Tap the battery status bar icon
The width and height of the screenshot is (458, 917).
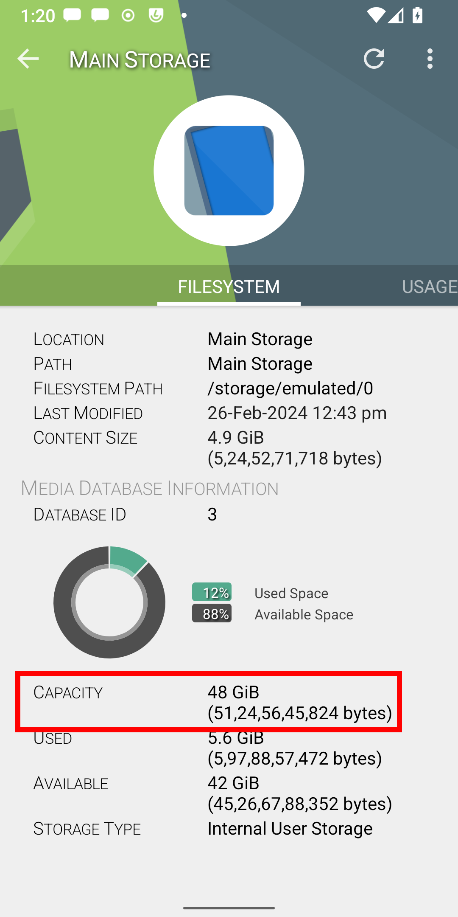417,15
